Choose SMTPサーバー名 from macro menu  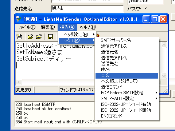coord(127,40)
